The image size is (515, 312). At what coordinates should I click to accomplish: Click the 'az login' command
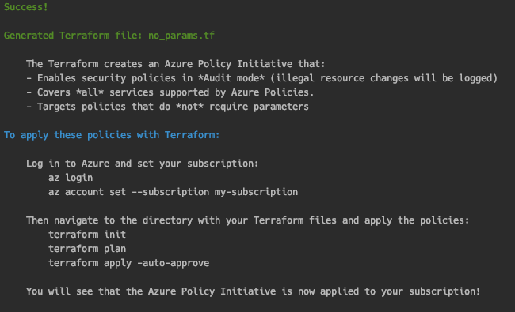pyautogui.click(x=71, y=178)
